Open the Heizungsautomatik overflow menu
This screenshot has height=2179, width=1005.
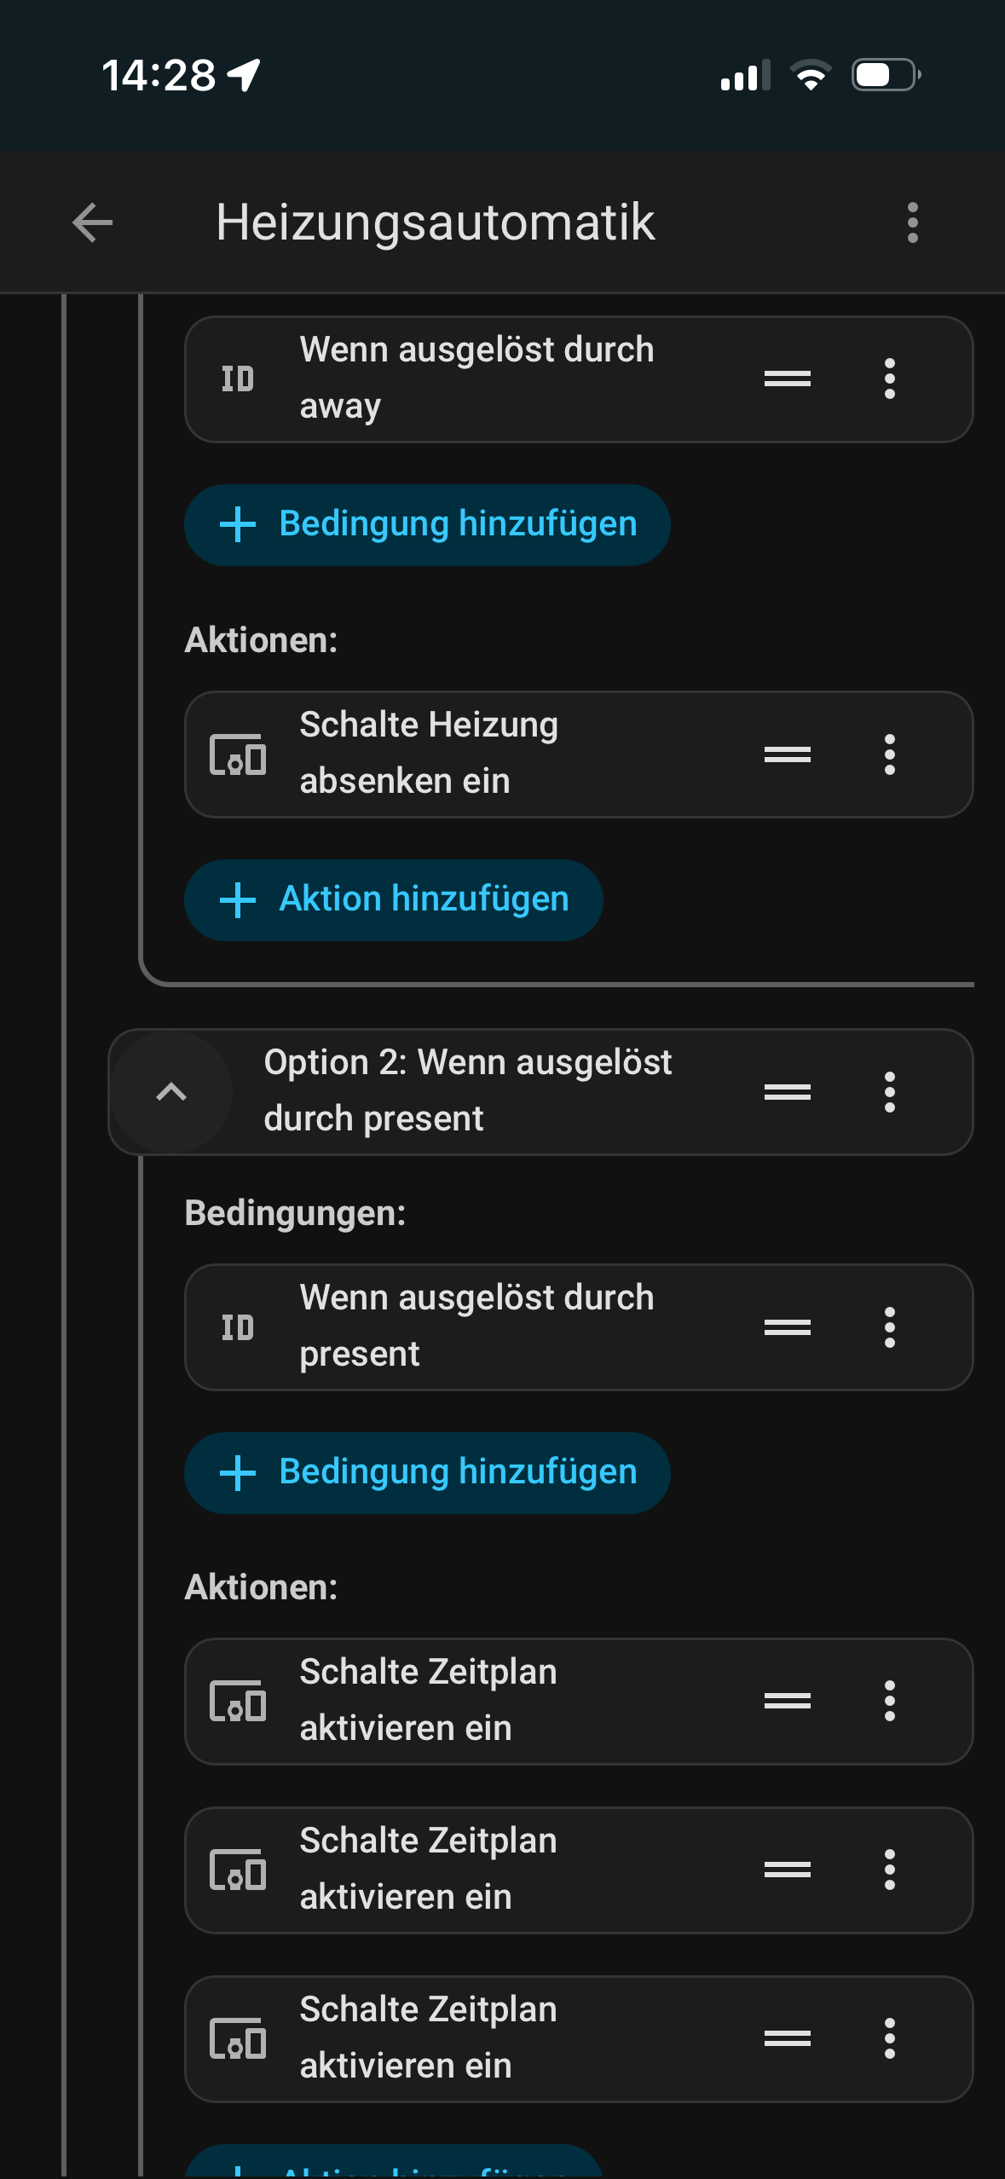coord(912,223)
